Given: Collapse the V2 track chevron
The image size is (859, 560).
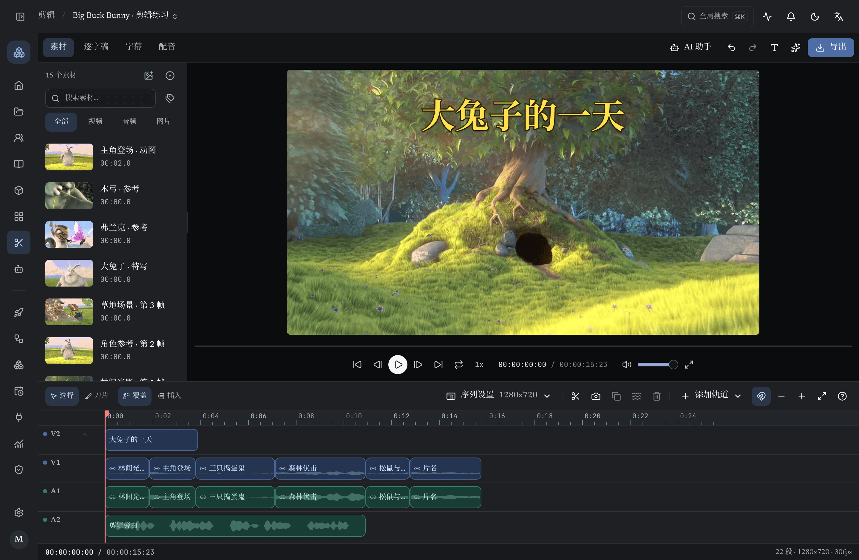Looking at the screenshot, I should click(x=84, y=434).
